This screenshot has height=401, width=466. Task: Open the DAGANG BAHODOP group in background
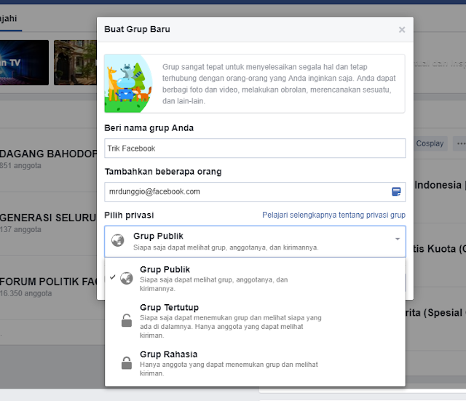coord(48,154)
